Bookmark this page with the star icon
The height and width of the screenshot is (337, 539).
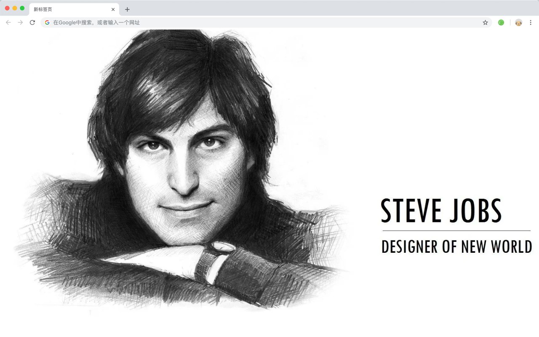[x=485, y=22]
